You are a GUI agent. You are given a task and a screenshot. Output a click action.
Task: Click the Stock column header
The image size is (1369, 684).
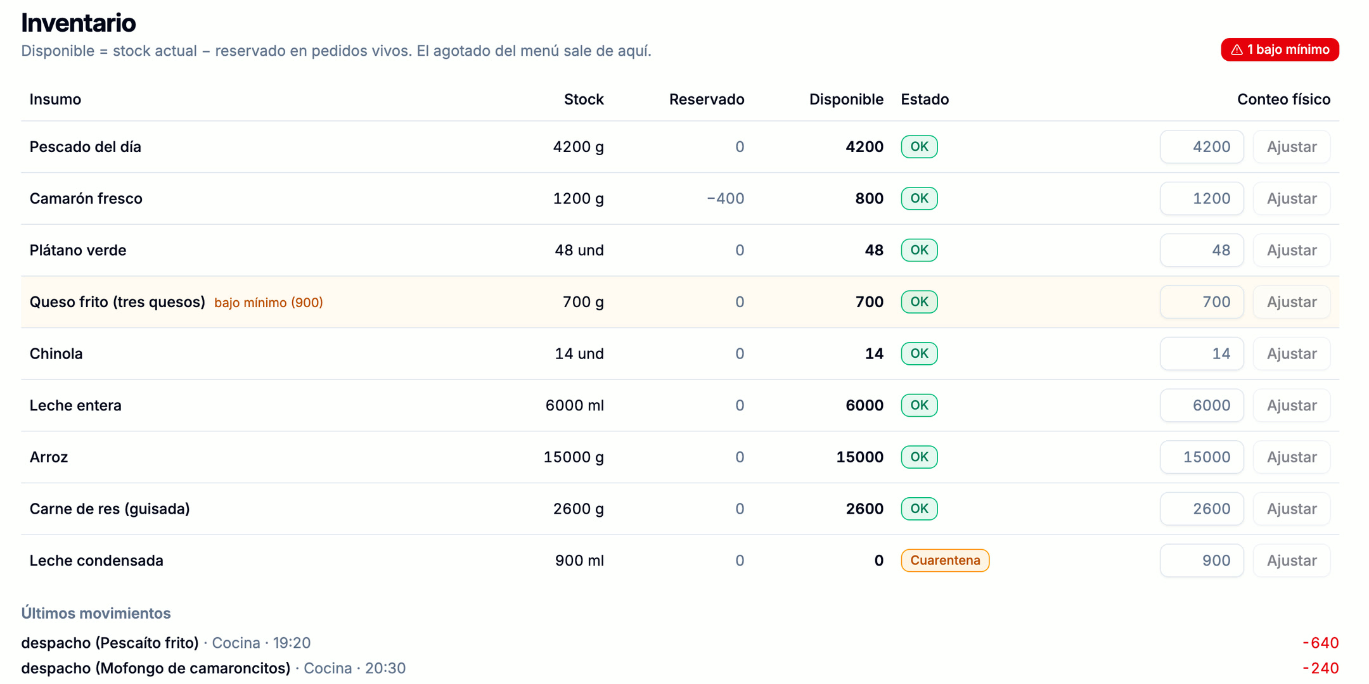click(584, 99)
